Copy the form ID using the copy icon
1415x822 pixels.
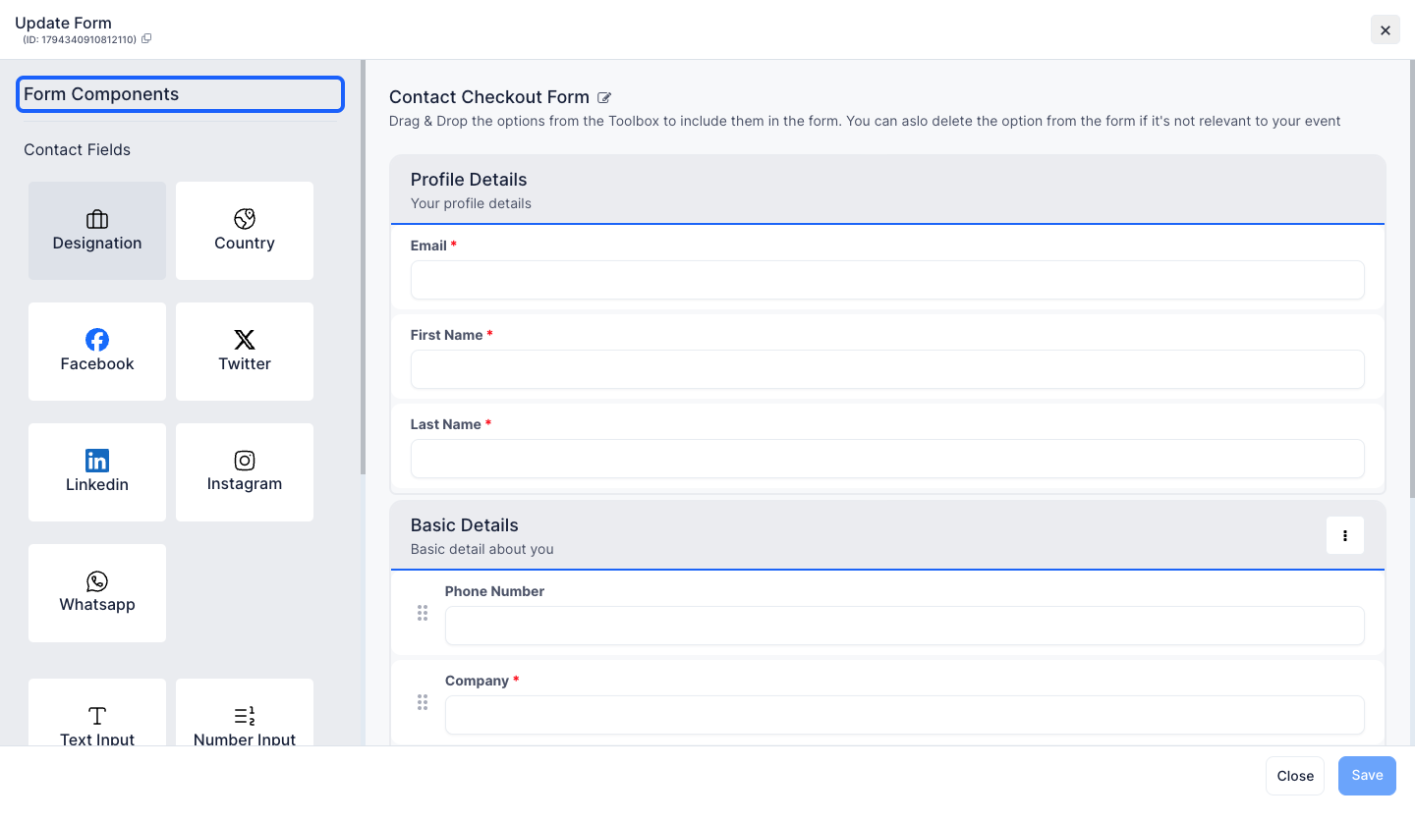(x=146, y=39)
